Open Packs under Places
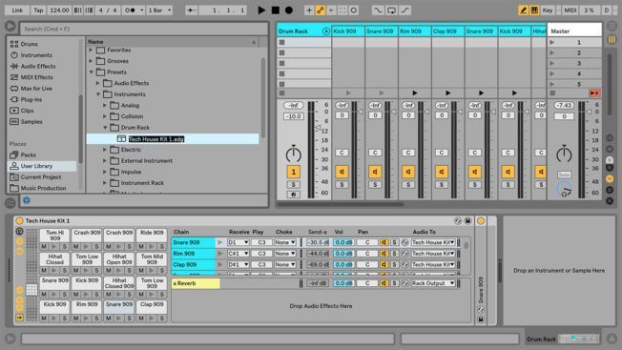The height and width of the screenshot is (350, 622). click(x=29, y=155)
